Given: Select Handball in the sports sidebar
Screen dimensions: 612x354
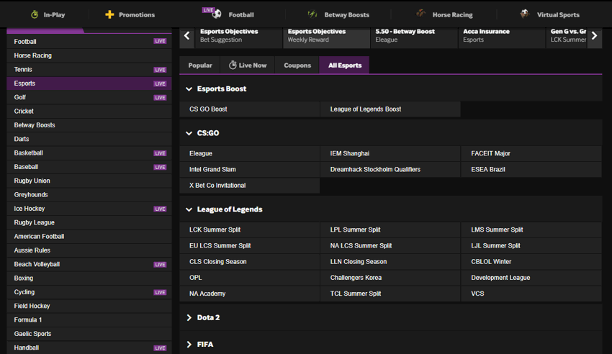Looking at the screenshot, I should [x=89, y=348].
